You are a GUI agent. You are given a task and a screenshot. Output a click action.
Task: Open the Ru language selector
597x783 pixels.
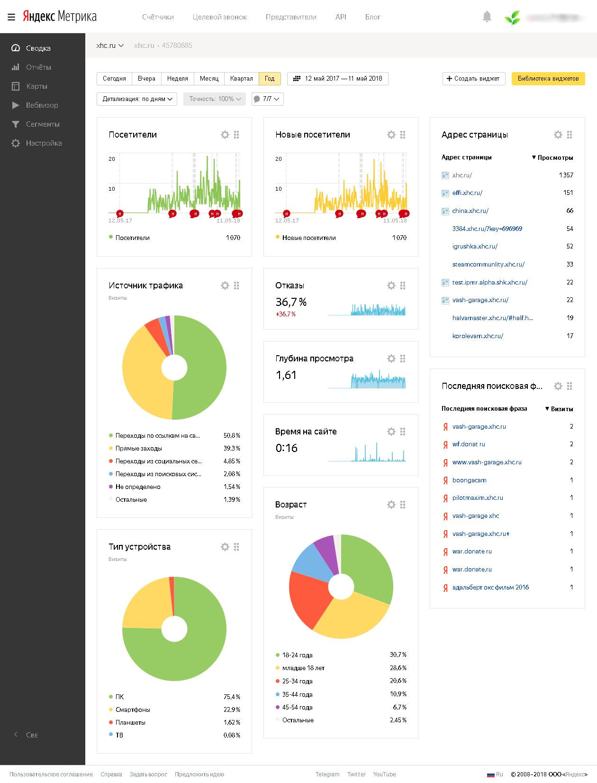(x=495, y=774)
